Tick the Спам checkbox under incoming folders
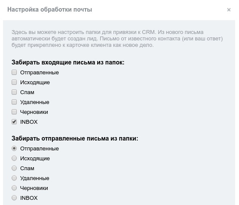This screenshot has height=205, width=239. pyautogui.click(x=14, y=92)
